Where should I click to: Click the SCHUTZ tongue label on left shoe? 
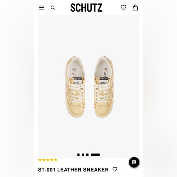(x=78, y=83)
